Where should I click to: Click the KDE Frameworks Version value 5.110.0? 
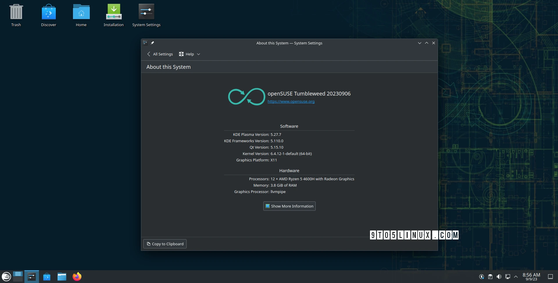tap(277, 141)
